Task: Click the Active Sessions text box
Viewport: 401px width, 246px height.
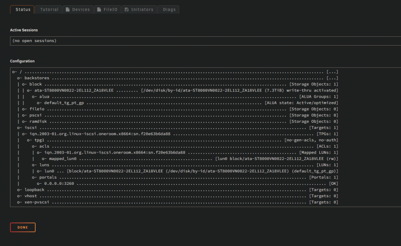Action: coord(205,41)
